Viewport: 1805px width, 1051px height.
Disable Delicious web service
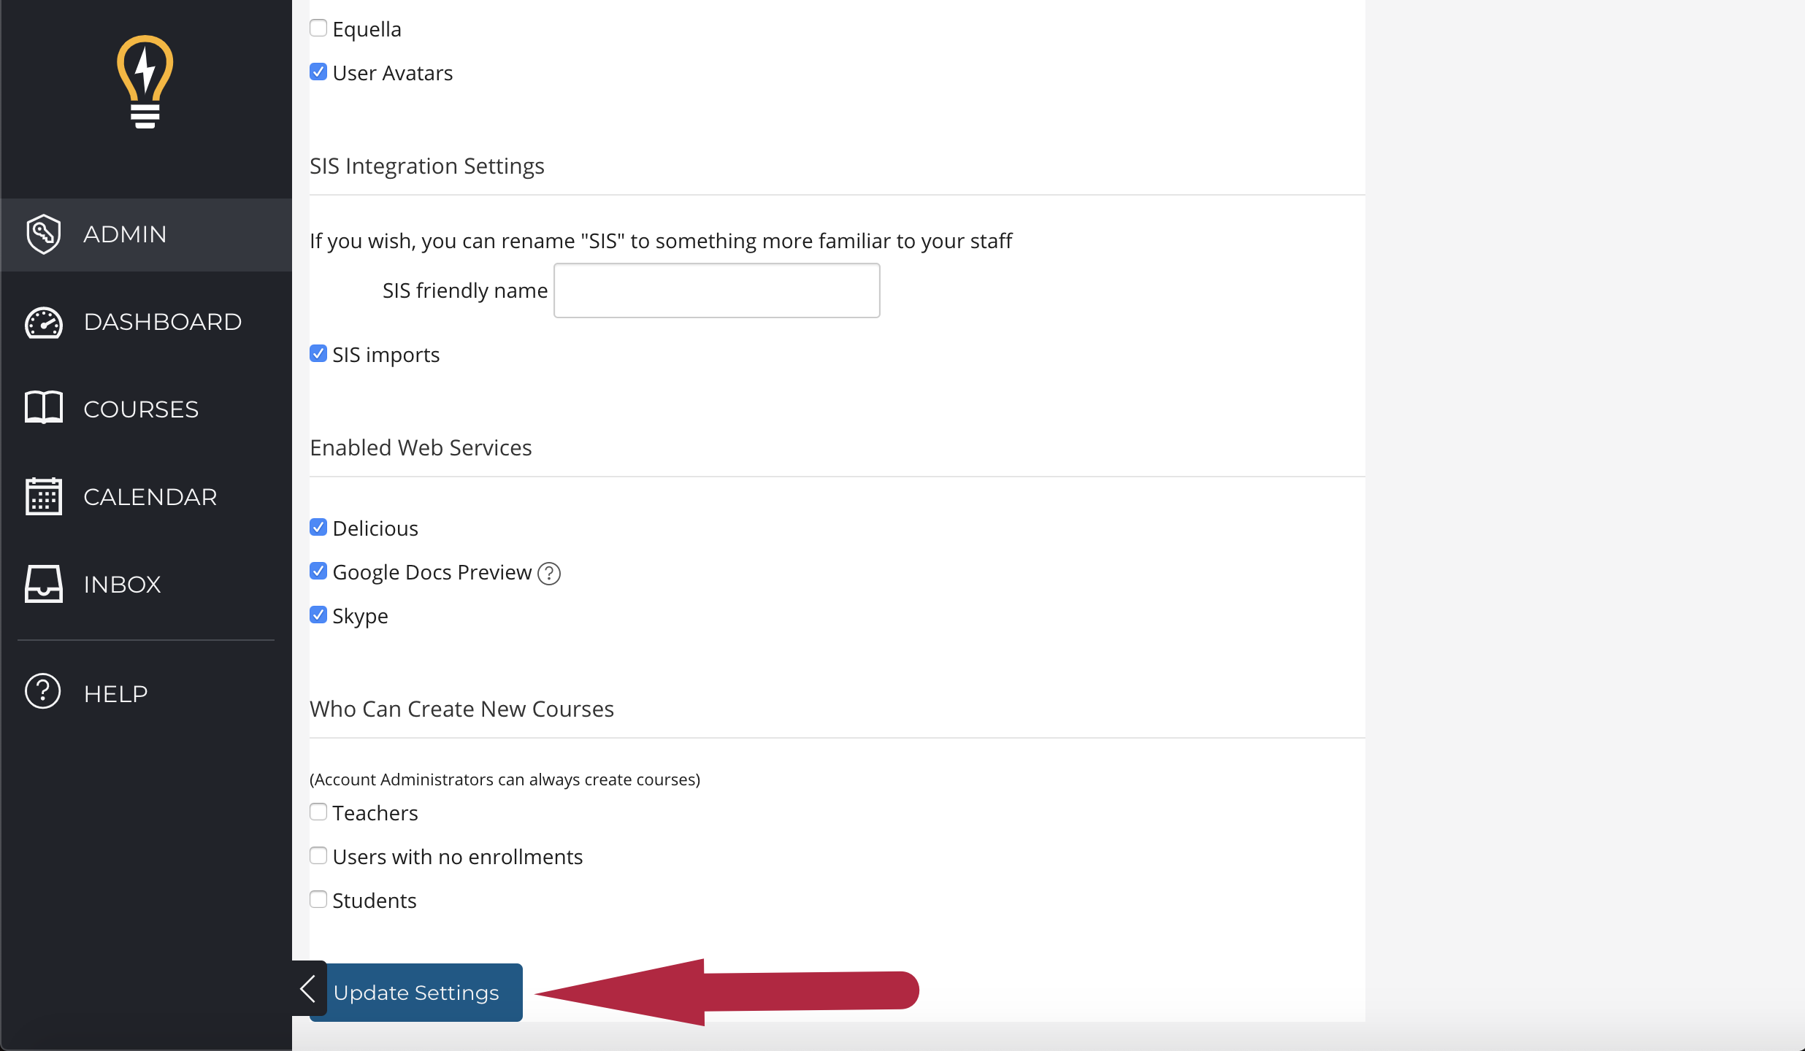click(318, 527)
